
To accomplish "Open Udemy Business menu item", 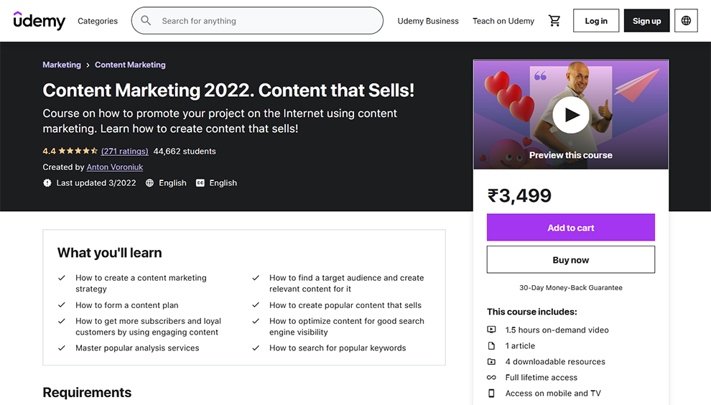I will [x=428, y=21].
